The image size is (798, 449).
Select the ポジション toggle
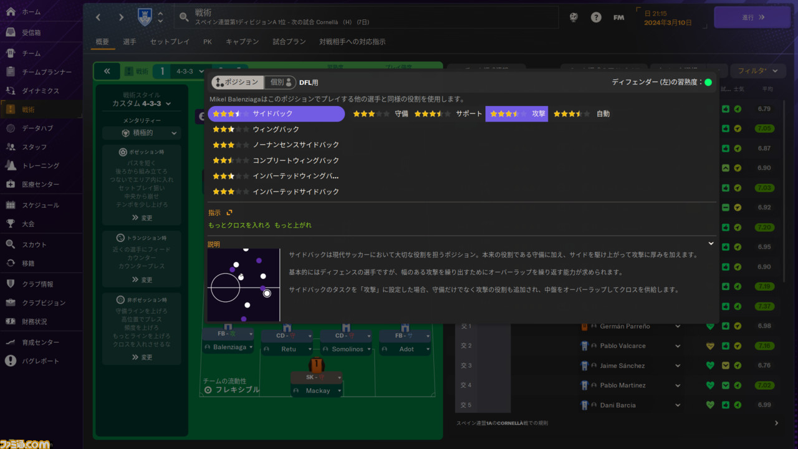click(x=236, y=82)
